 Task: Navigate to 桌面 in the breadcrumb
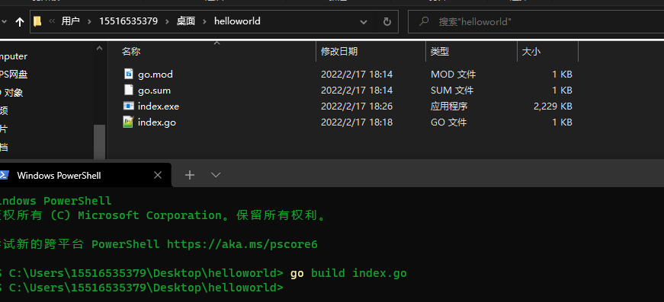(186, 21)
